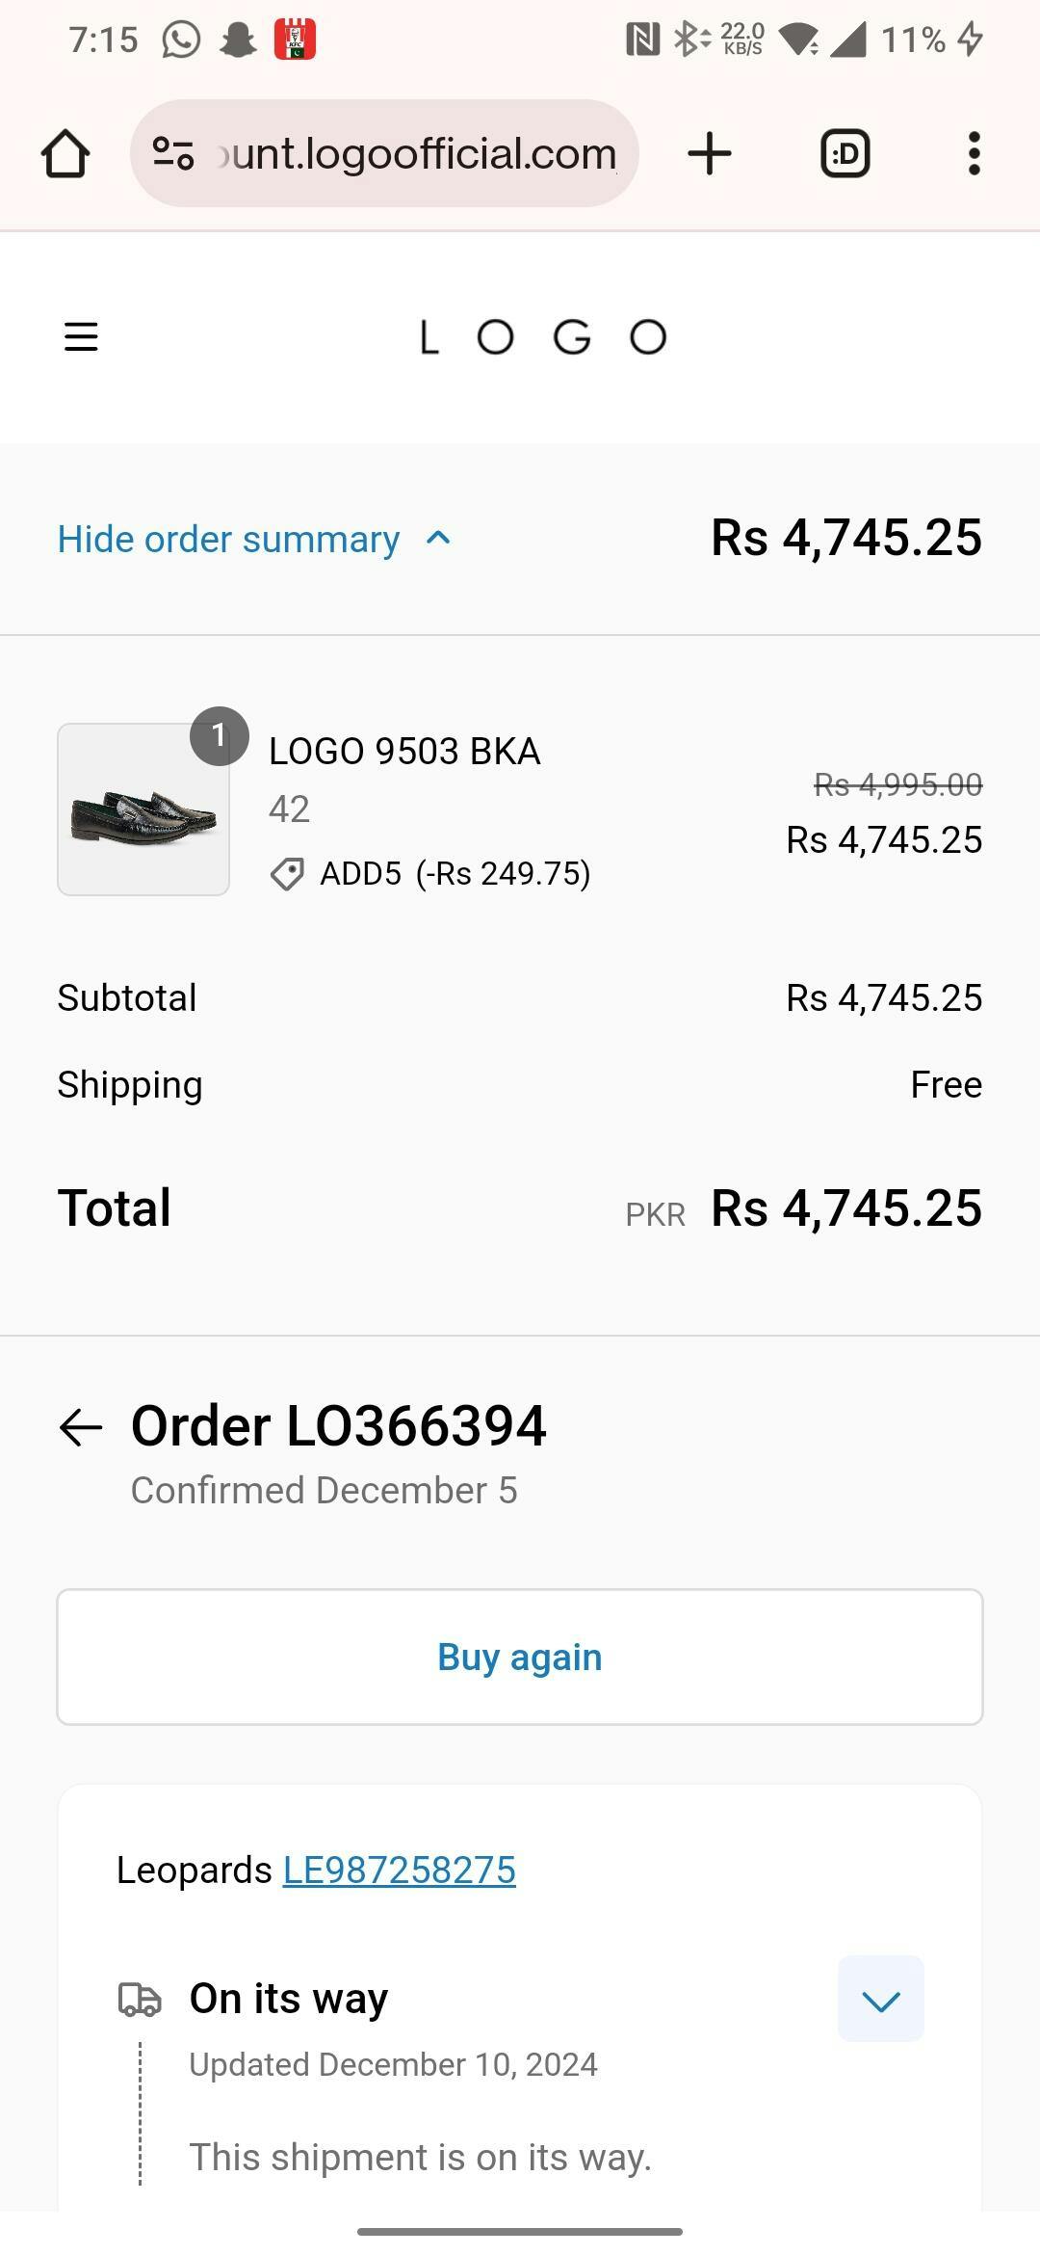This screenshot has width=1040, height=2255.
Task: Tap the delivery truck status icon
Action: pyautogui.click(x=140, y=1999)
